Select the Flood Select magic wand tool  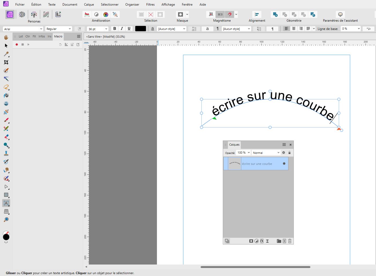tap(6, 79)
